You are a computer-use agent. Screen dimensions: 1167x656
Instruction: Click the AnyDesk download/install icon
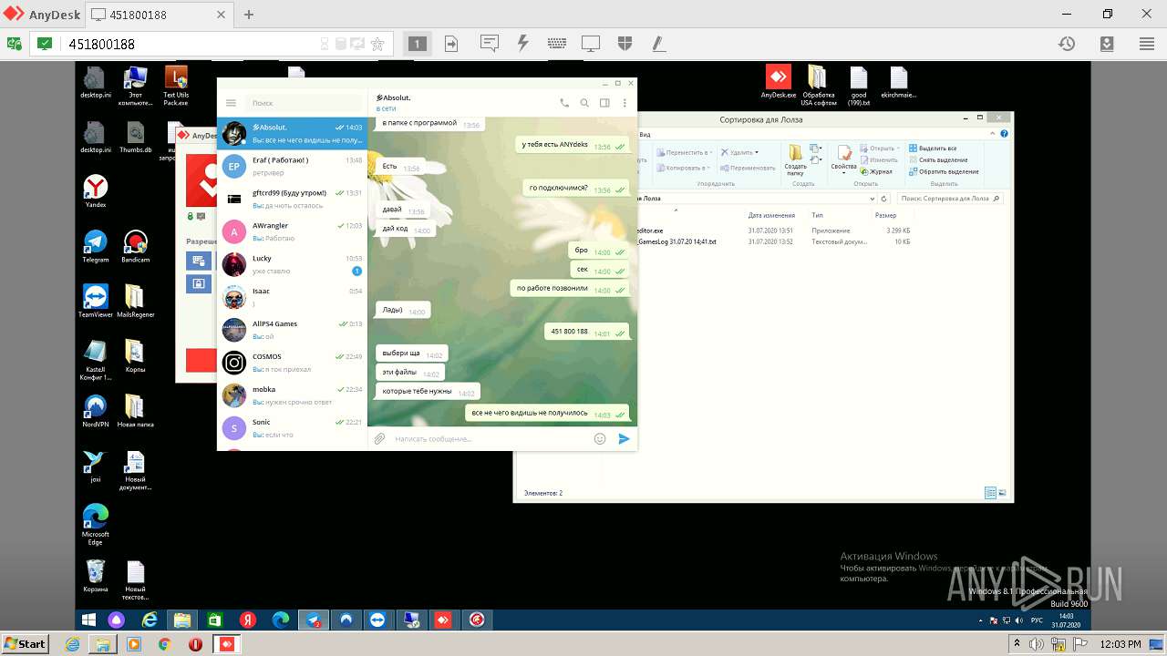(x=1107, y=44)
